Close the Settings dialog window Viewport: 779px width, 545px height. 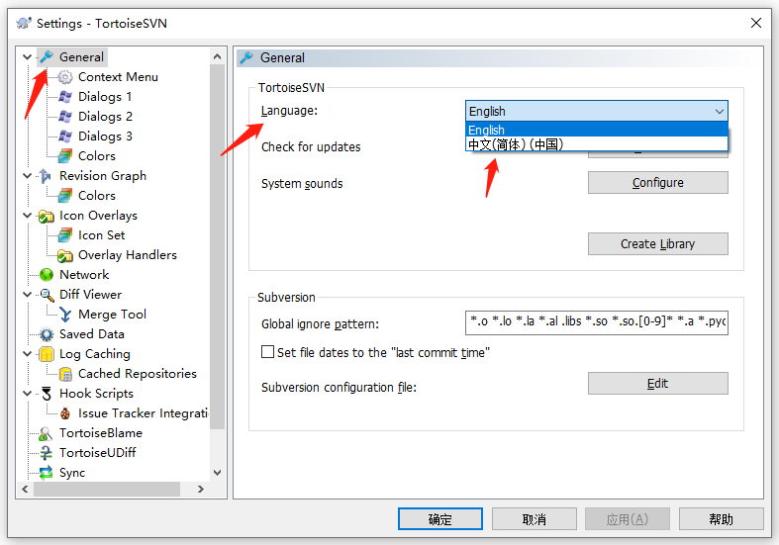point(756,23)
